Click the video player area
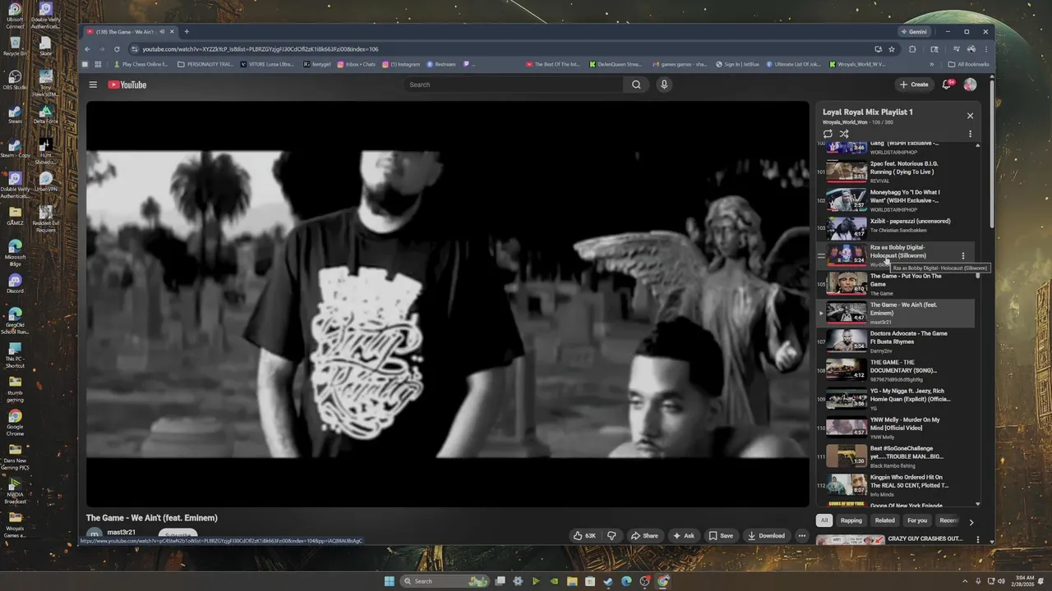The width and height of the screenshot is (1052, 591). pos(448,304)
